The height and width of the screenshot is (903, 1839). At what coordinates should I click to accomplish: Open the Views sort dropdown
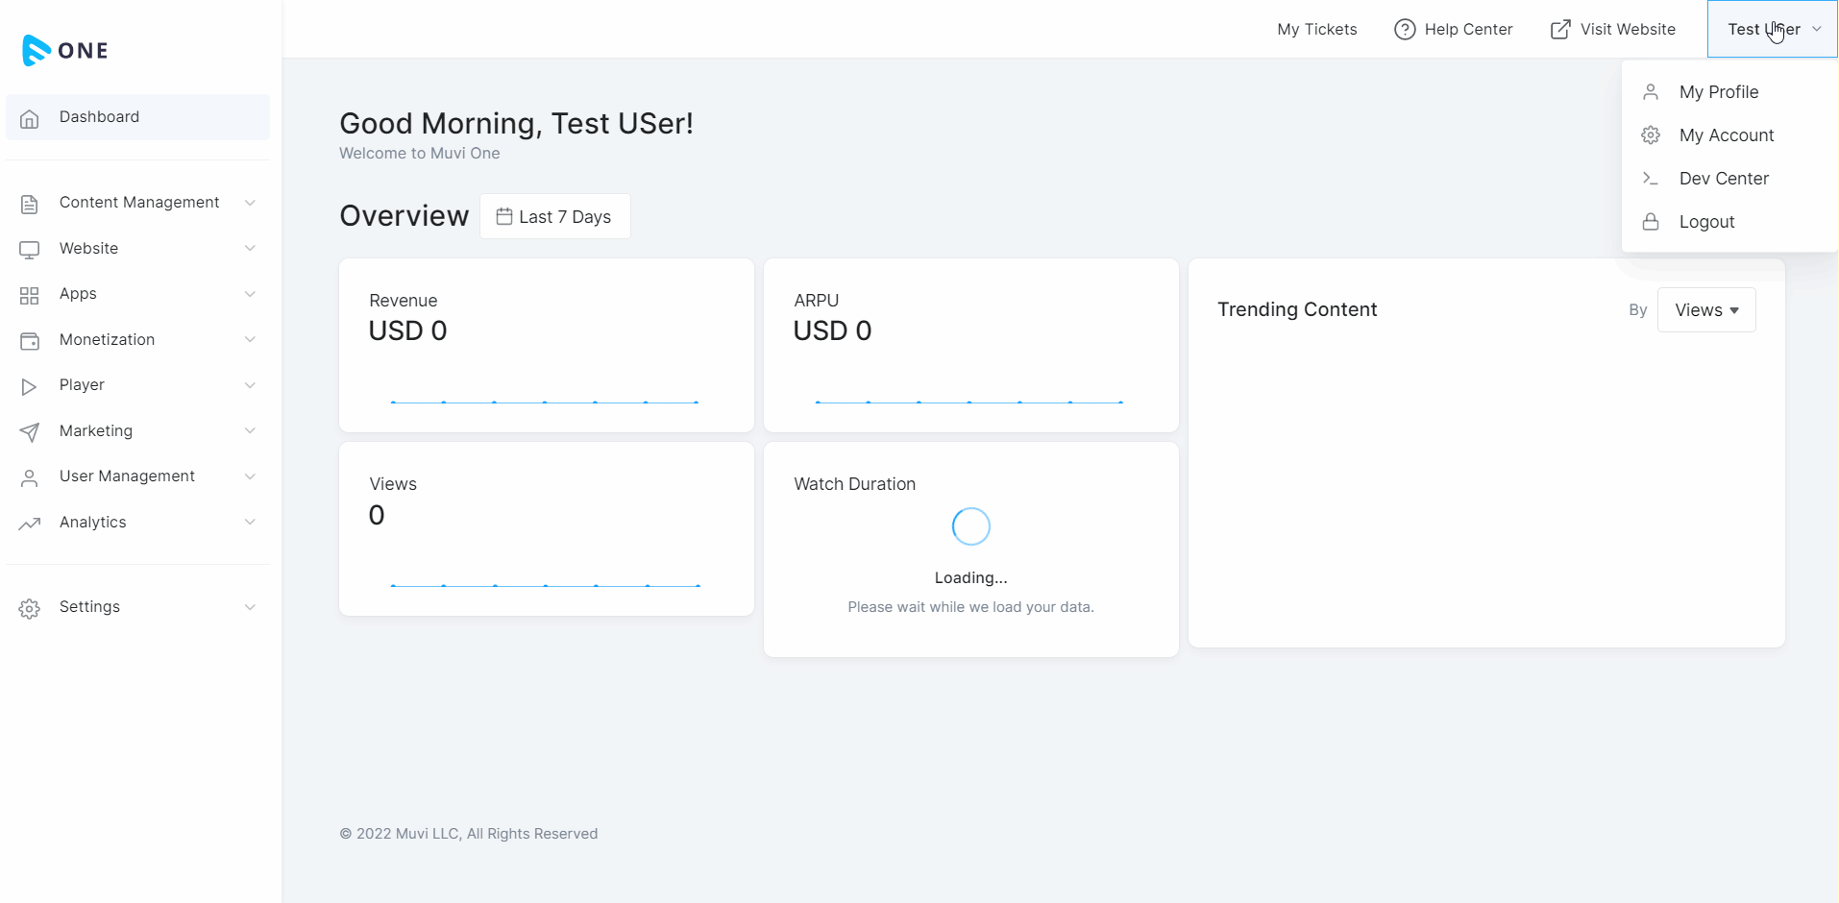[1706, 310]
